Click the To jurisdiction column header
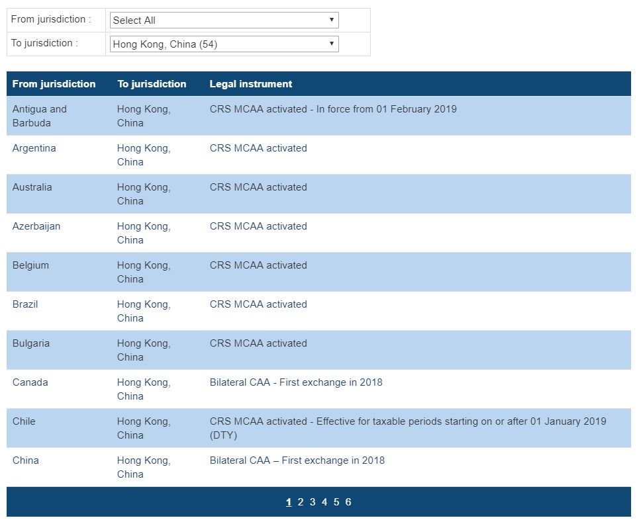 click(x=152, y=84)
